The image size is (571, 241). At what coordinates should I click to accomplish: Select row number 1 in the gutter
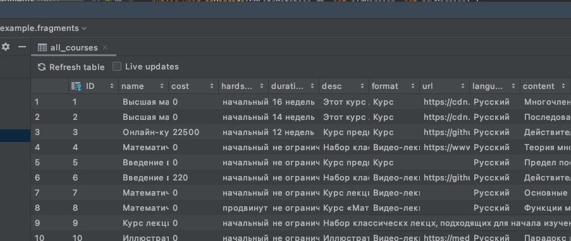[x=37, y=102]
